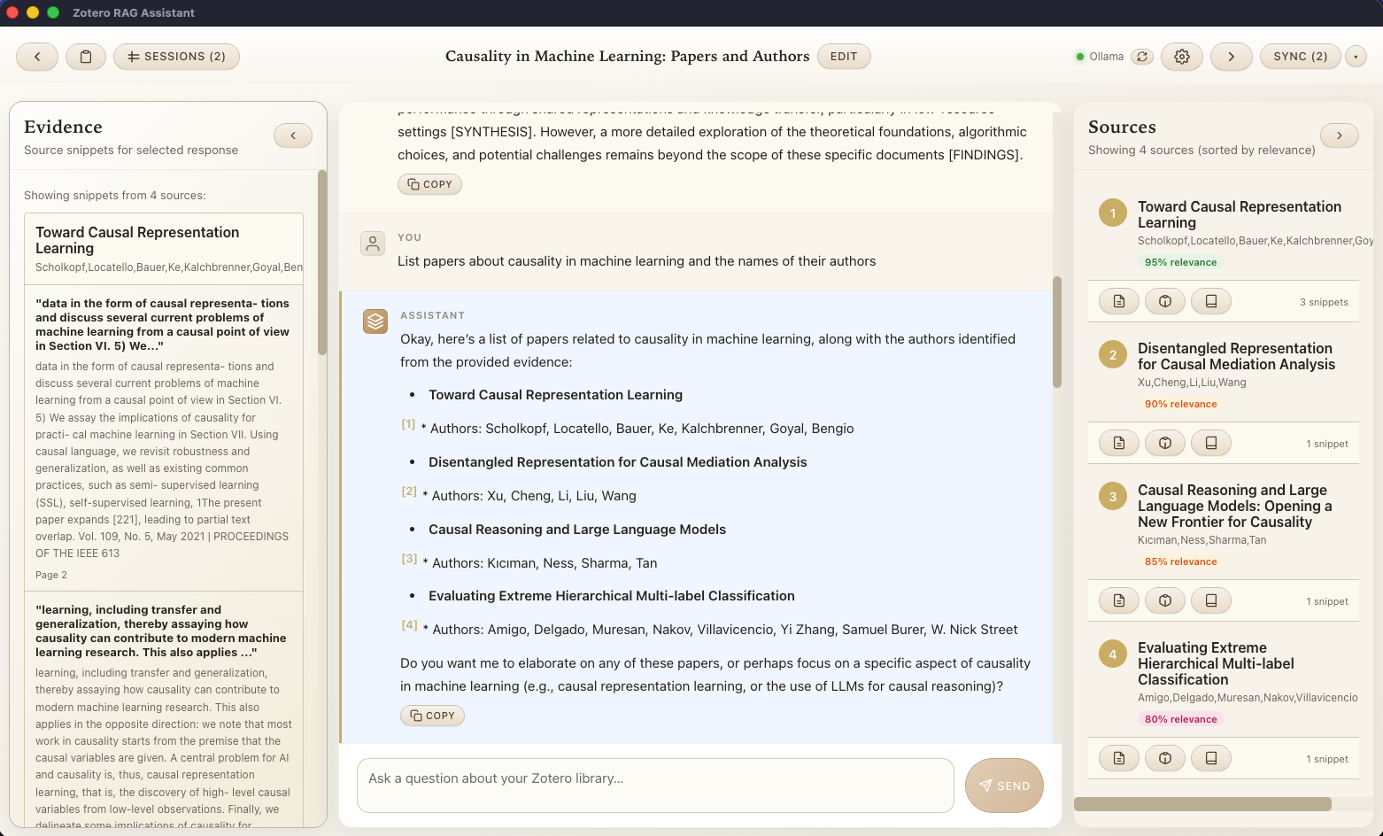The height and width of the screenshot is (836, 1383).
Task: Click the question input field to start typing
Action: [655, 786]
